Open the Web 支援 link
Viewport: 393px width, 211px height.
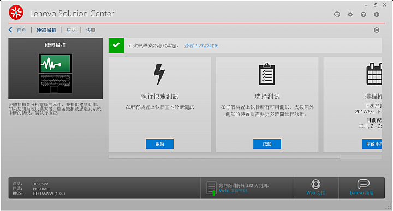click(315, 192)
